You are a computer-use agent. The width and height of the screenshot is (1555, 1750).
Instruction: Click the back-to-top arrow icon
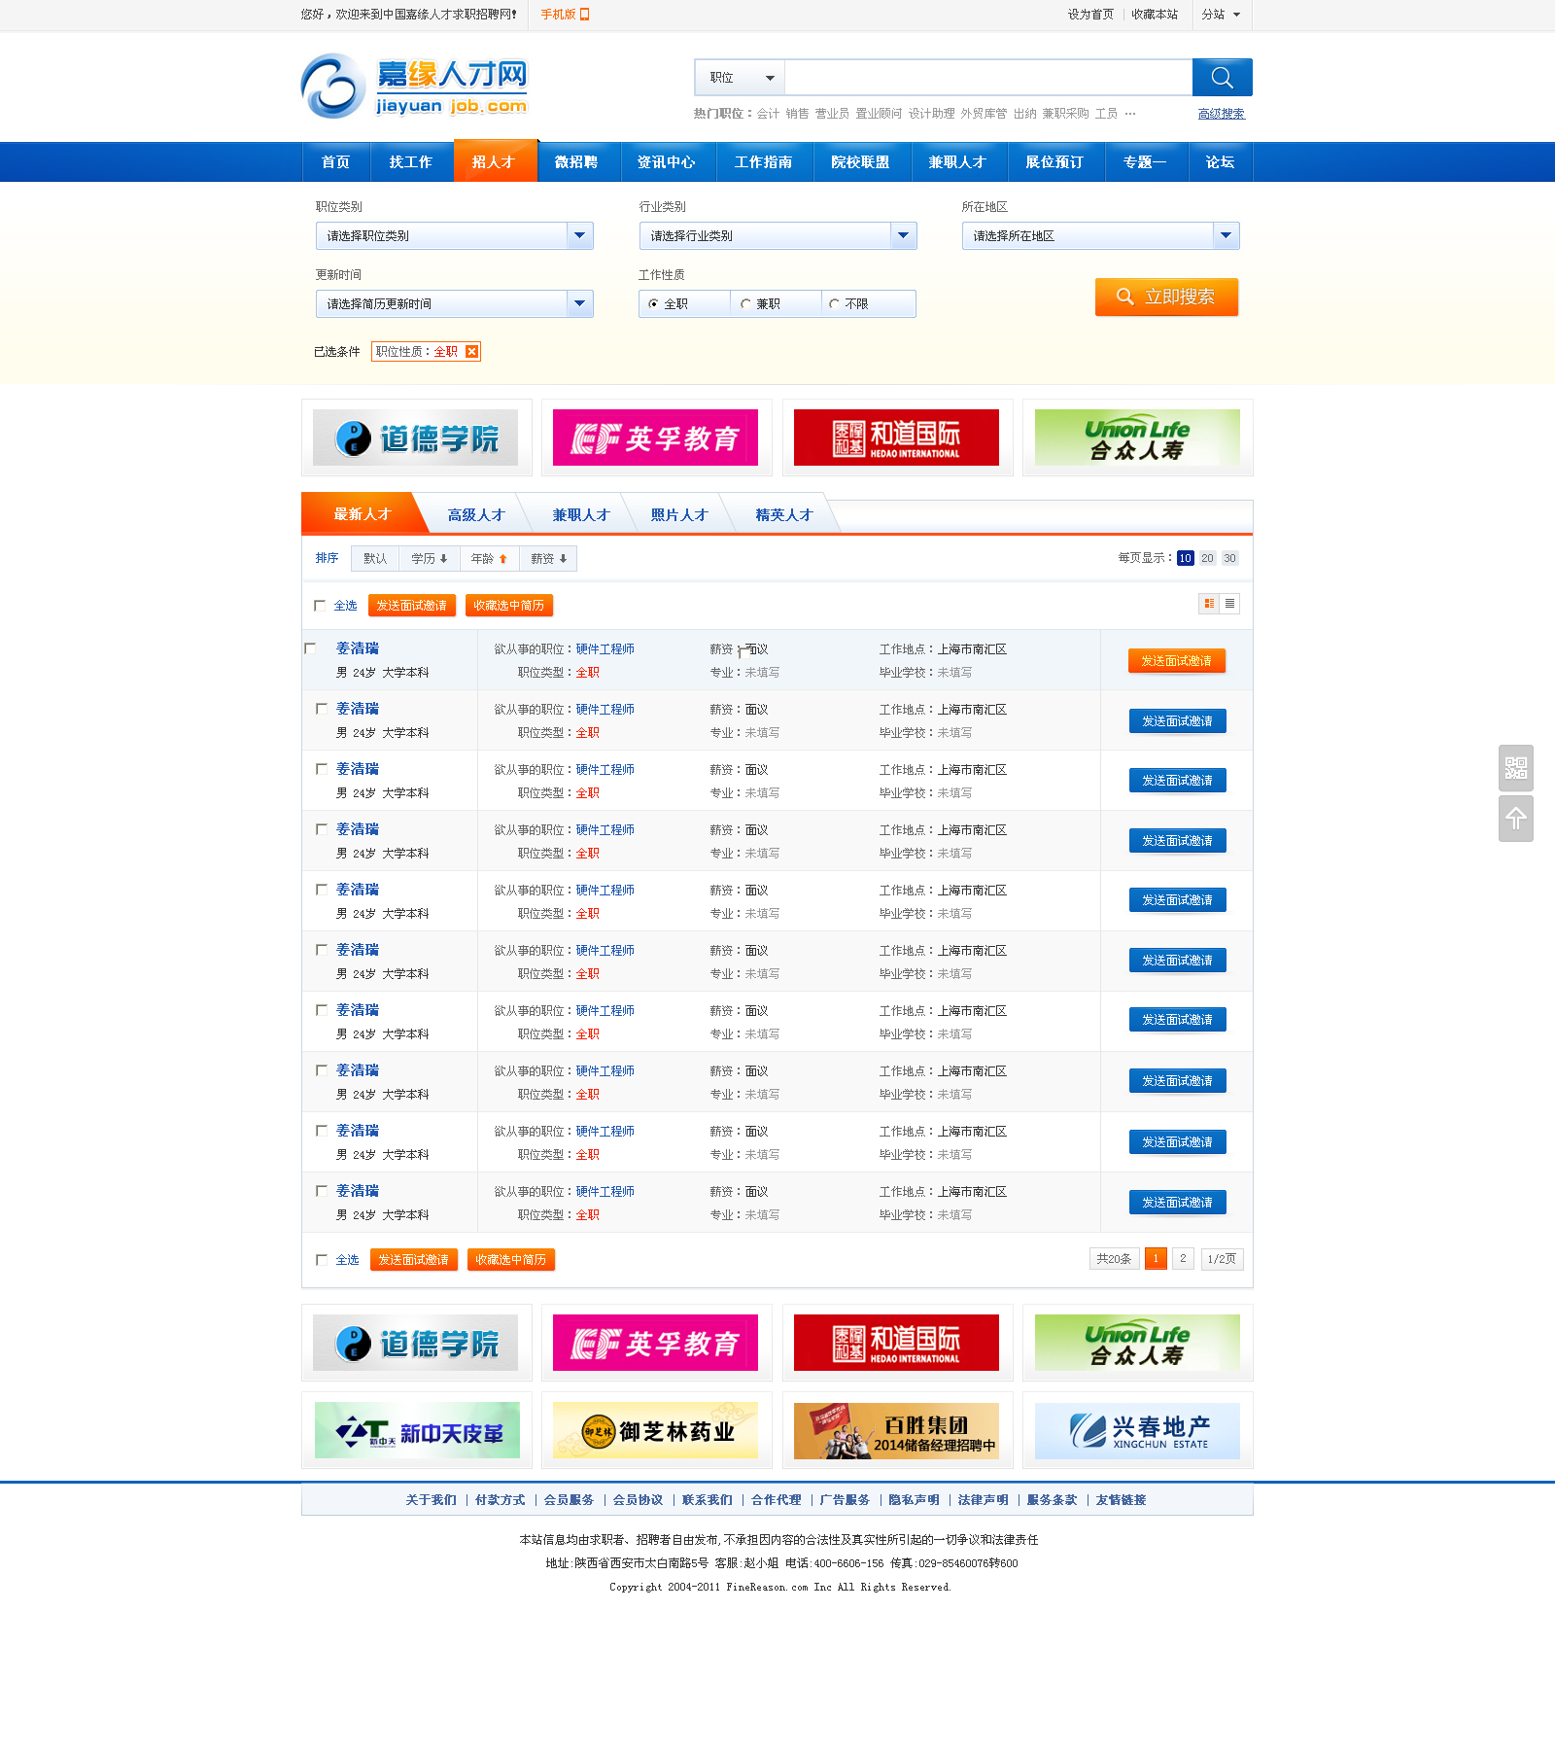1515,819
